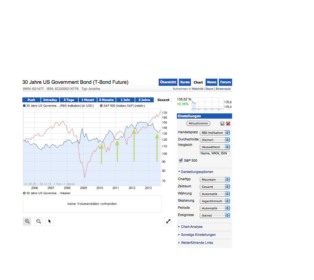The image size is (314, 280).
Task: Open the Charttyp Mountain dropdown
Action: (215, 180)
